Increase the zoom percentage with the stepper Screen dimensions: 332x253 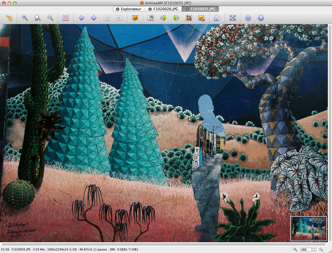(315, 249)
